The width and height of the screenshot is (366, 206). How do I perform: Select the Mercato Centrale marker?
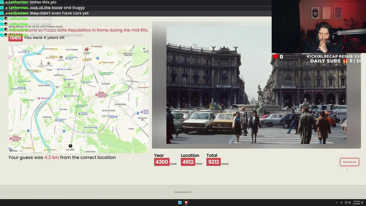(x=100, y=62)
